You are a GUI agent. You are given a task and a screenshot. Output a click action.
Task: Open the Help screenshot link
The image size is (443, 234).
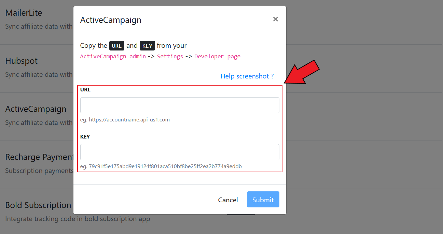pos(247,76)
